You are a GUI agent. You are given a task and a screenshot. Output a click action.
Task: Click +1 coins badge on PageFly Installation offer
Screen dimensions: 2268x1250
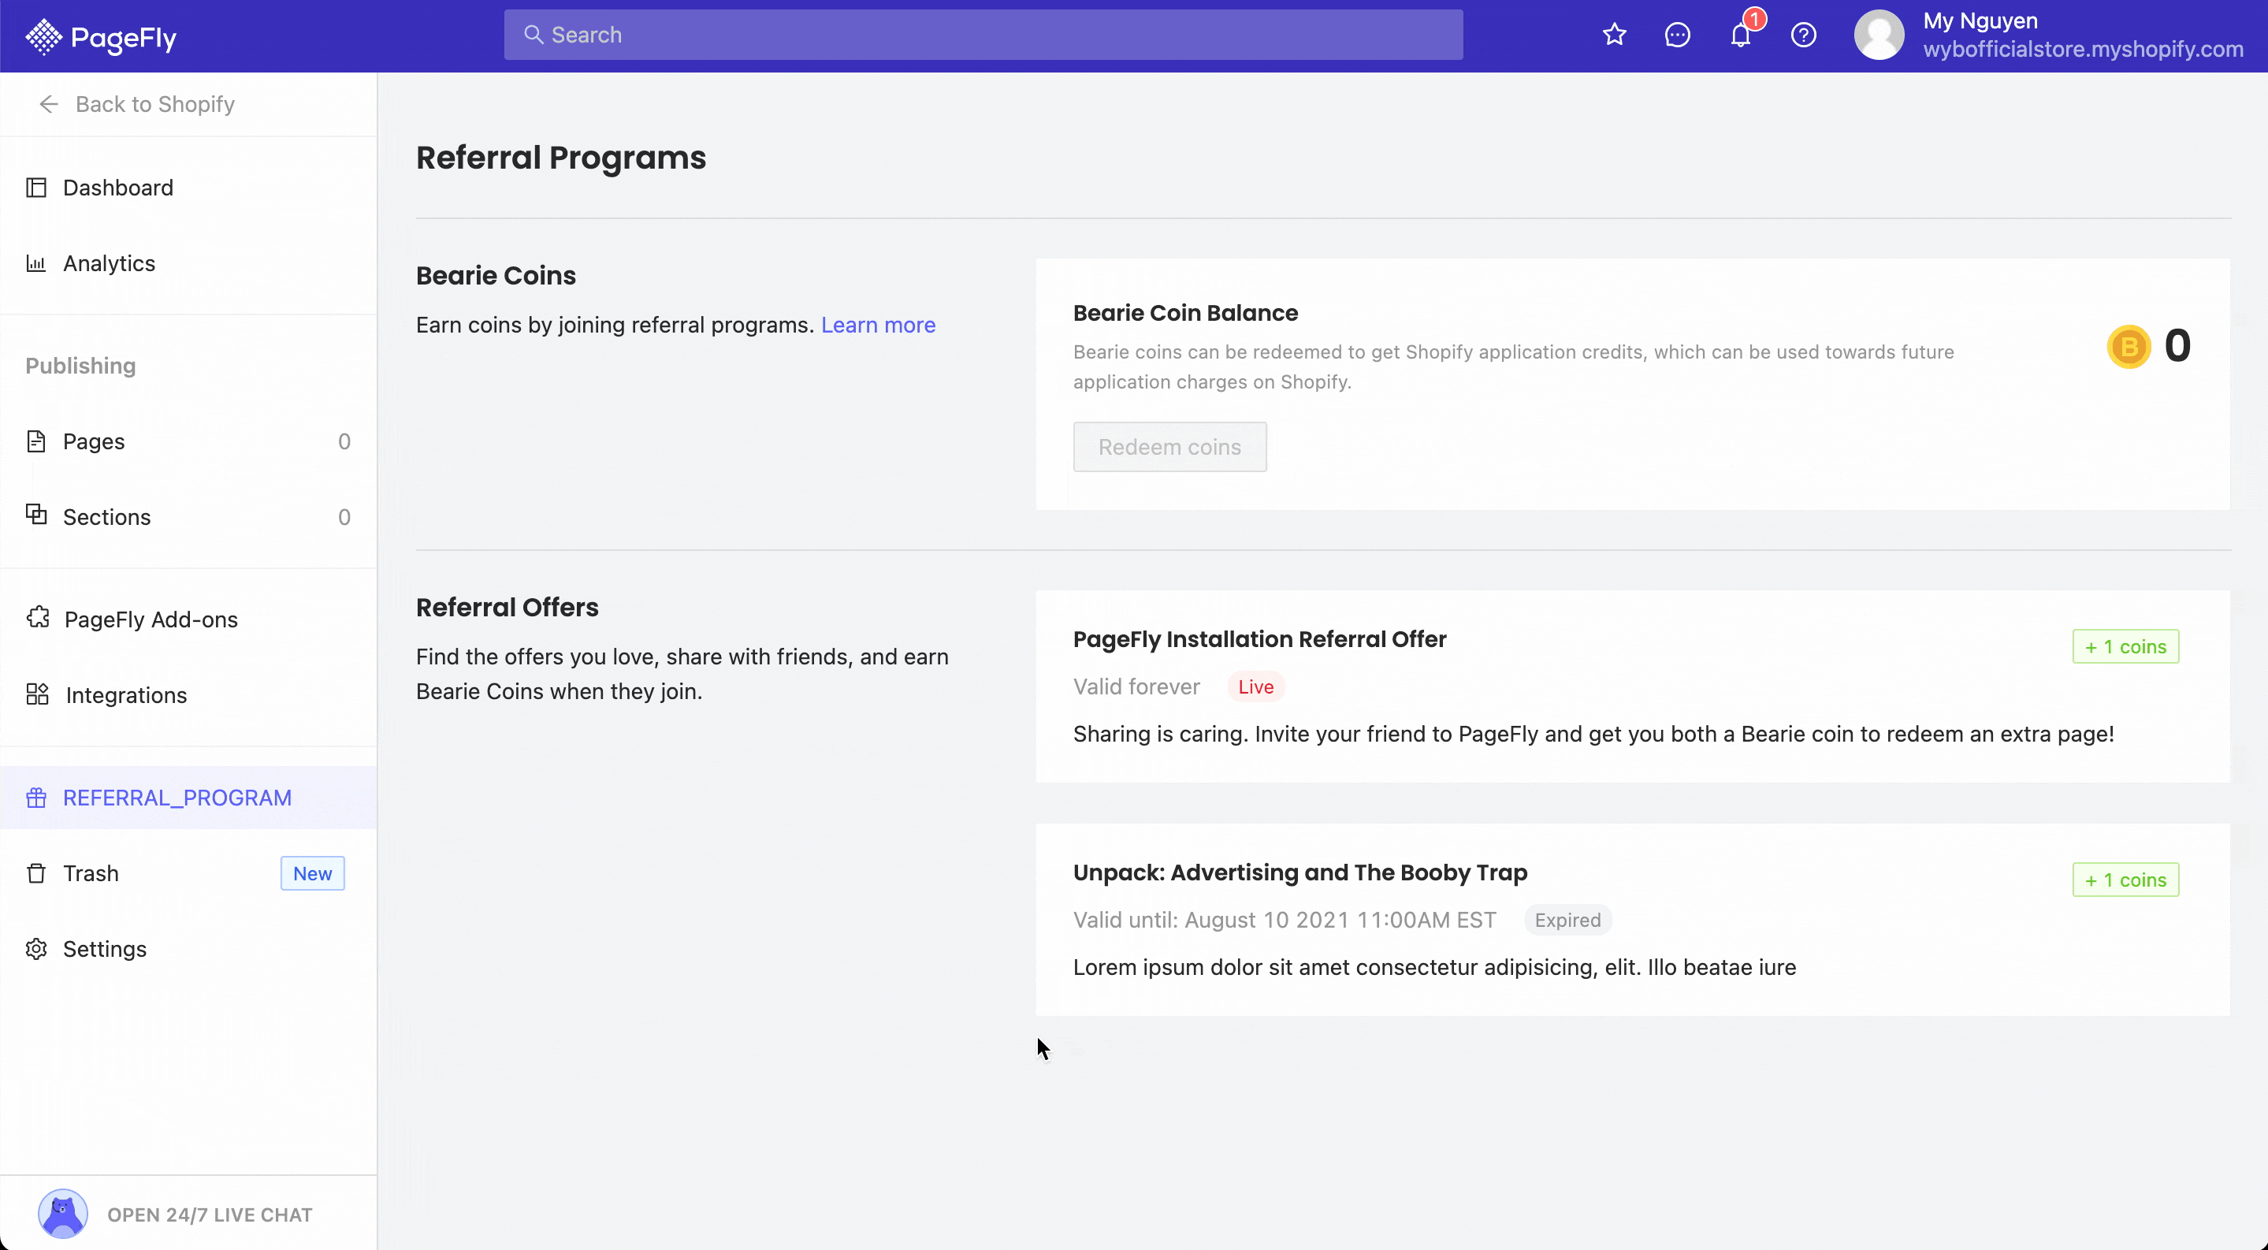[x=2125, y=646]
